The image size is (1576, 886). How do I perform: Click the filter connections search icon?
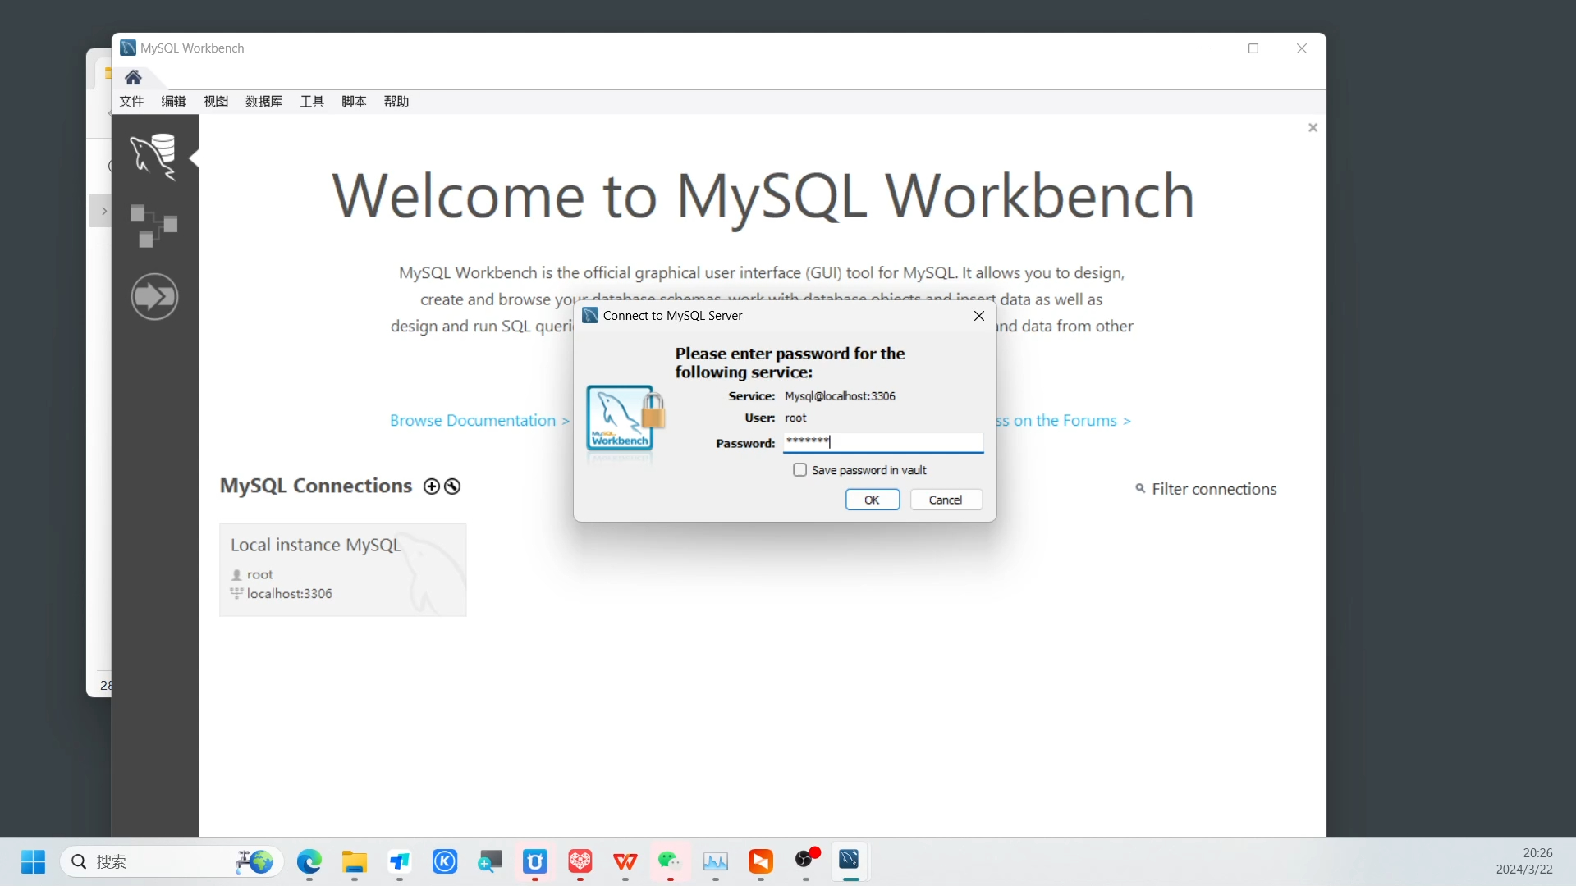1140,488
